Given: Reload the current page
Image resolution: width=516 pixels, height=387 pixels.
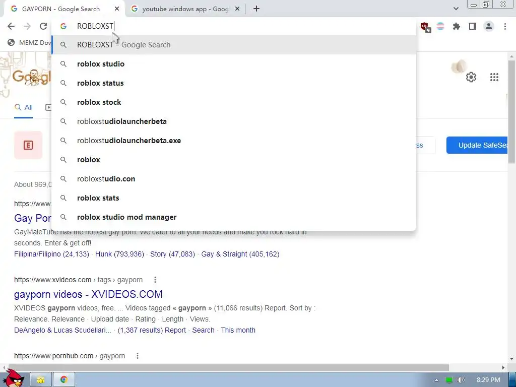Looking at the screenshot, I should pos(43,26).
